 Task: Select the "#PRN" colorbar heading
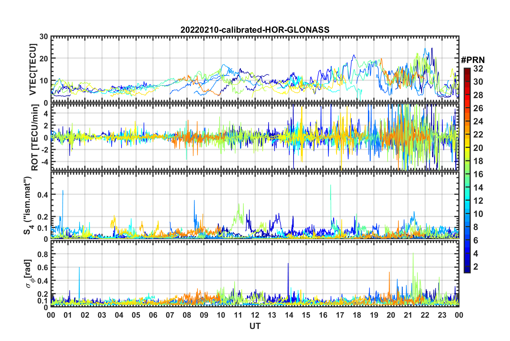point(473,60)
